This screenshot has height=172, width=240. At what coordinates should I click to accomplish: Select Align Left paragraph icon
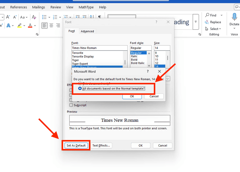pyautogui.click(x=44, y=25)
